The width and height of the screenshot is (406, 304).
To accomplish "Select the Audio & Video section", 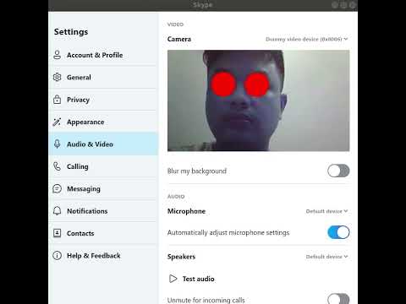I will pos(103,144).
